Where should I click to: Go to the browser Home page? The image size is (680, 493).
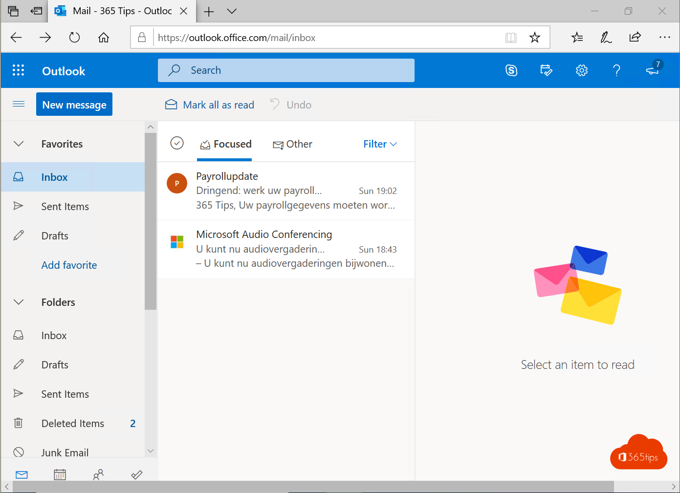(104, 38)
